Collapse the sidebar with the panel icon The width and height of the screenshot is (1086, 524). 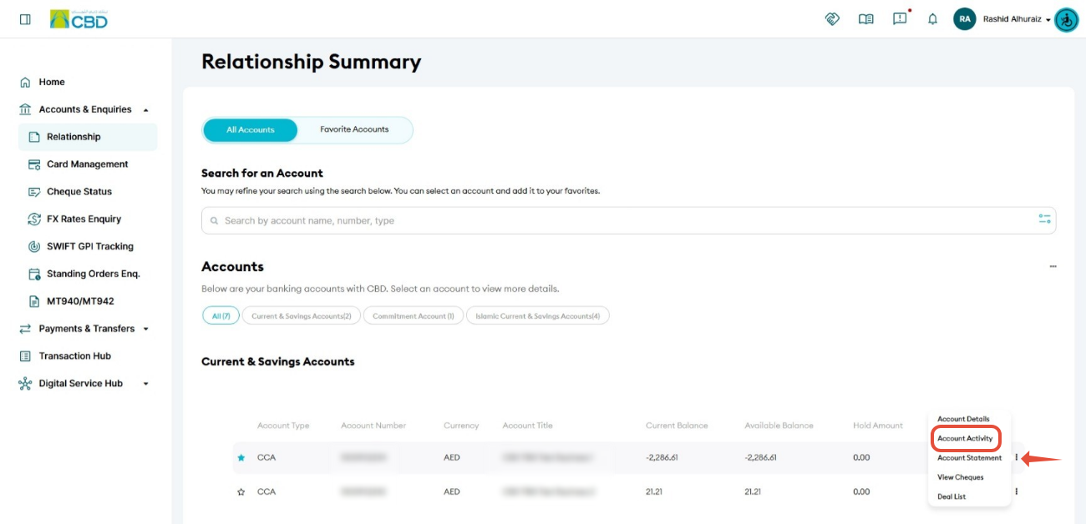click(x=25, y=18)
